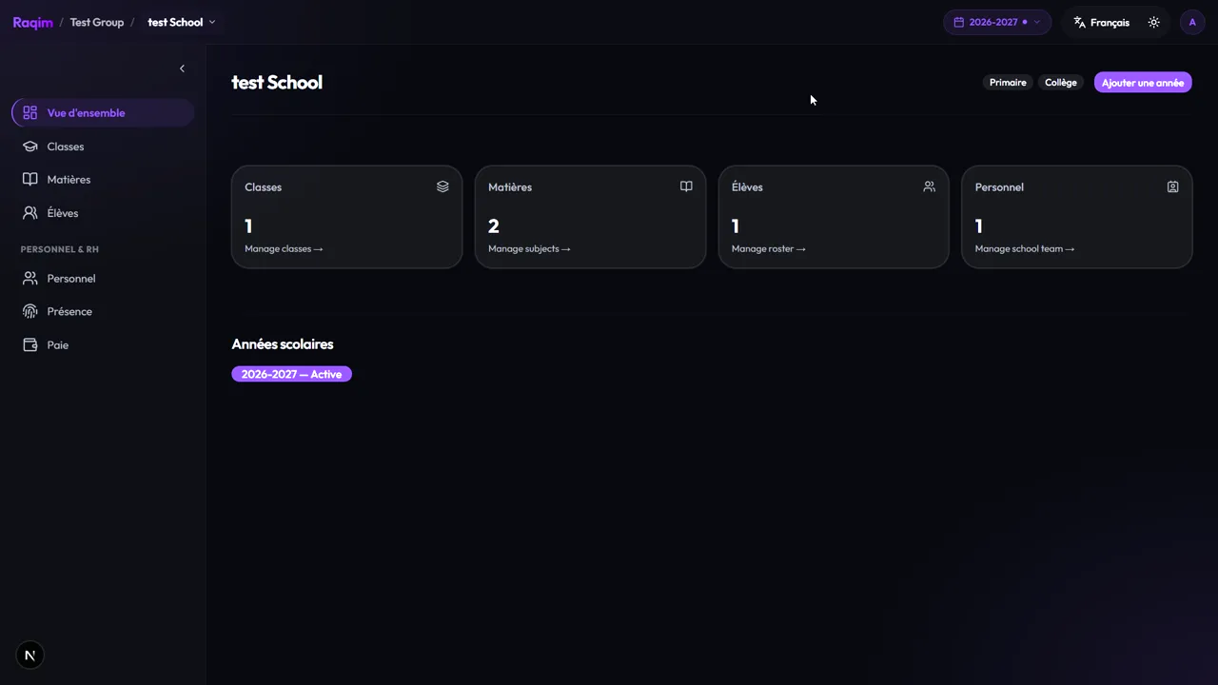This screenshot has height=685, width=1218.
Task: Click the Élèves card title text
Action: [747, 187]
